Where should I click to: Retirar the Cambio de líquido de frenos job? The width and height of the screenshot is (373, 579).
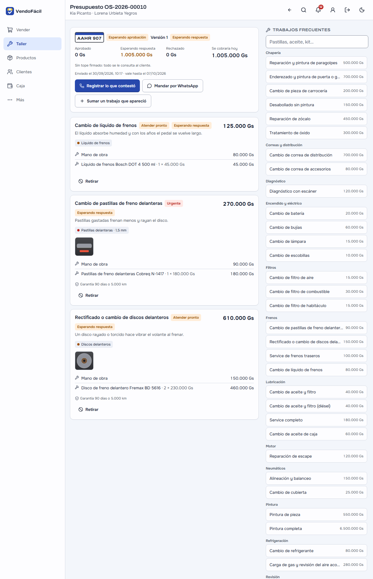(89, 181)
